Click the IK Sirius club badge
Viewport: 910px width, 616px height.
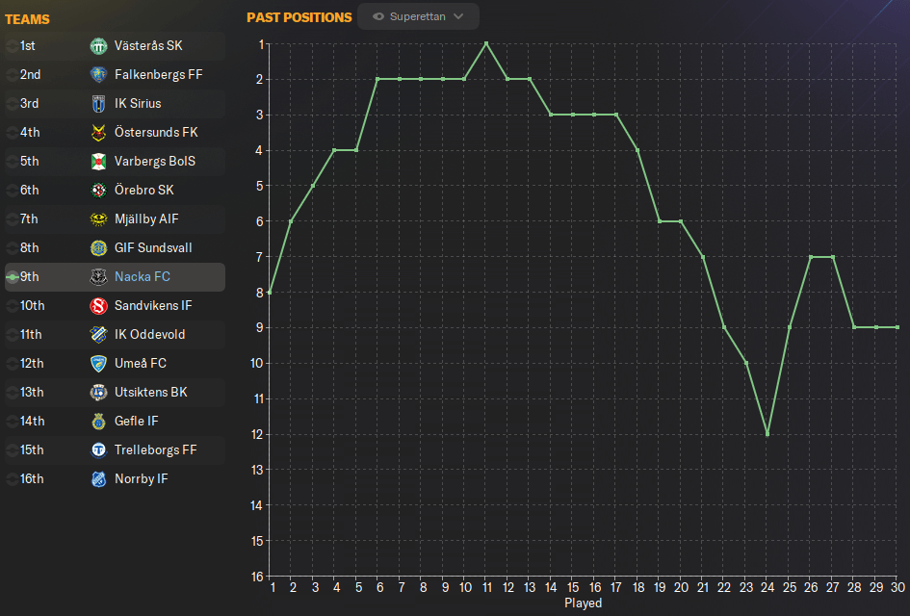[98, 103]
